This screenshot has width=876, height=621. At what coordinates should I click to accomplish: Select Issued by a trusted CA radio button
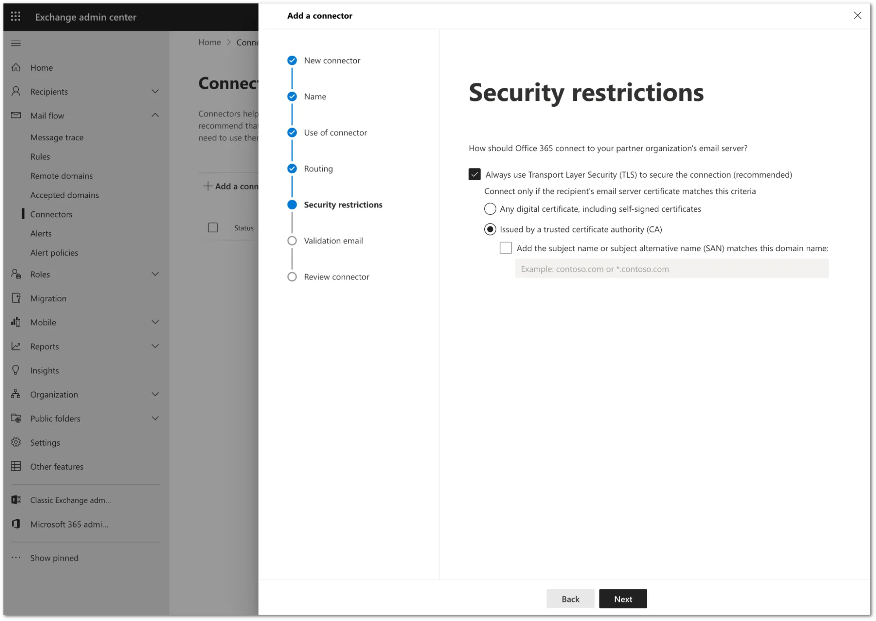pos(490,228)
